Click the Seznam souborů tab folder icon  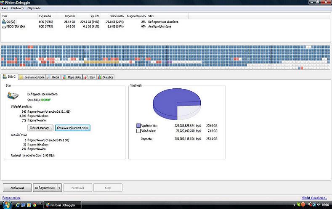click(x=21, y=77)
